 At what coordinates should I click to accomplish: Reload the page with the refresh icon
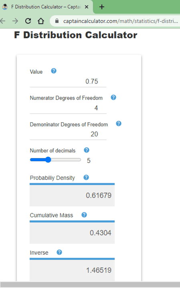pyautogui.click(x=28, y=21)
